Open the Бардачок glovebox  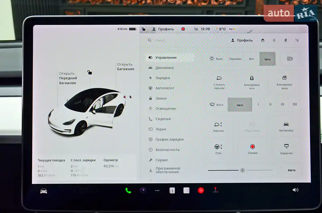coord(287,149)
